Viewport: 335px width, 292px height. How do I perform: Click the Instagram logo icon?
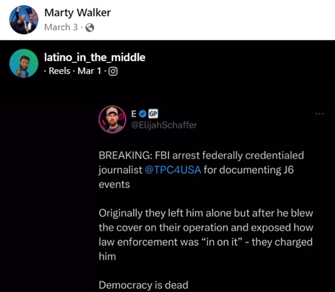pos(113,71)
